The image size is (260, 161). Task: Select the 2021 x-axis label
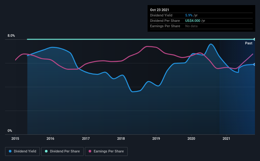tap(226, 138)
